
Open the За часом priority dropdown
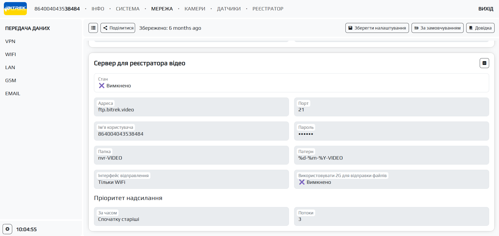pos(191,216)
